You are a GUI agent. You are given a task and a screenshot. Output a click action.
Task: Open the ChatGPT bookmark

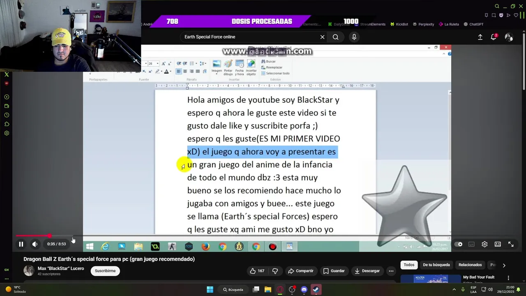tap(473, 24)
